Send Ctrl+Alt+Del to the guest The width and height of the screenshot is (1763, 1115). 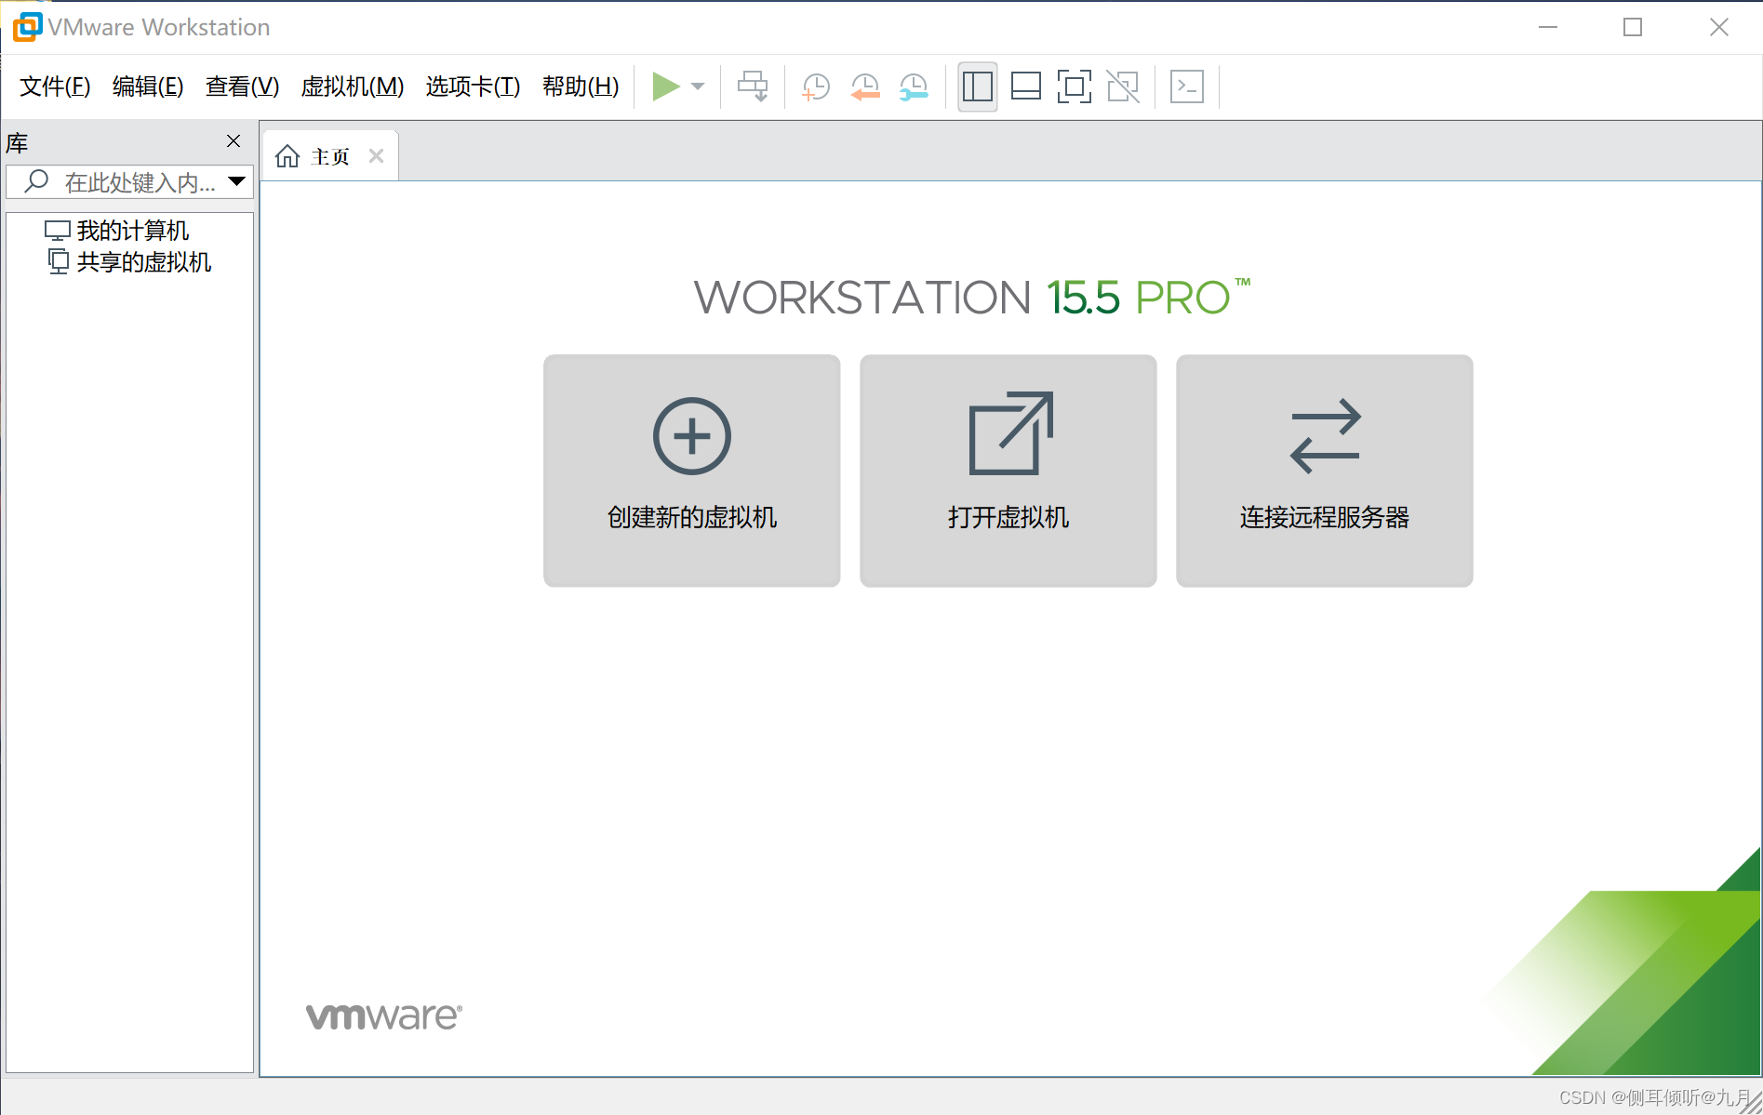tap(754, 86)
